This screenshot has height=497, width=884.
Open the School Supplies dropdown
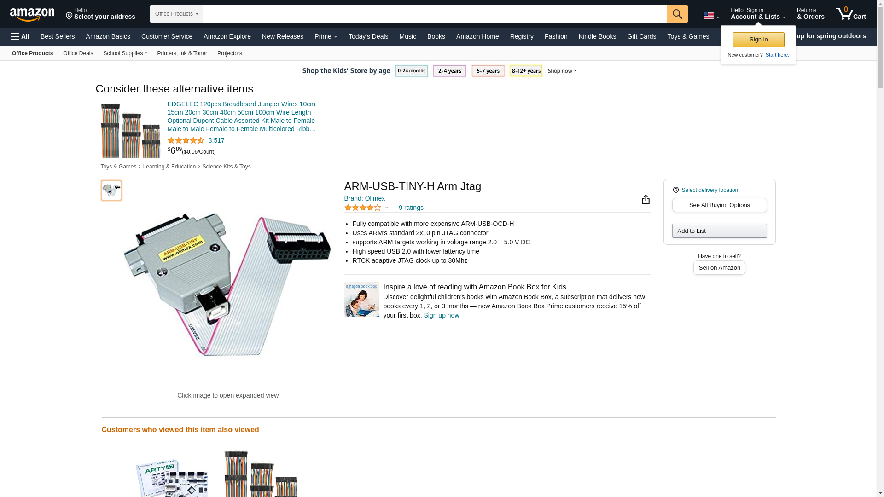tap(125, 53)
